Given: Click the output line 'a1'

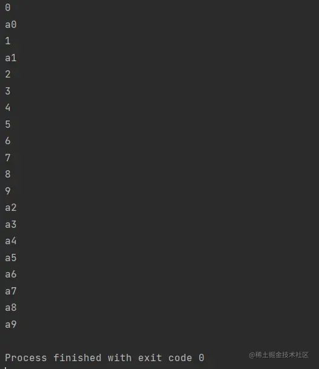Looking at the screenshot, I should [11, 58].
